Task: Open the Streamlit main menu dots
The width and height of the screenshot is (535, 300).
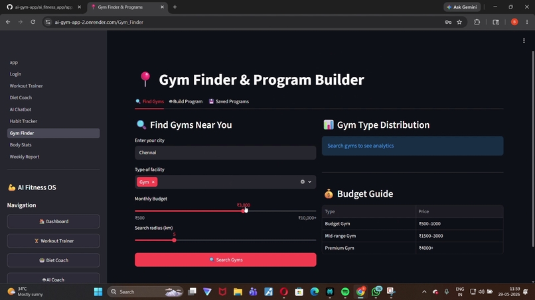Action: click(524, 41)
